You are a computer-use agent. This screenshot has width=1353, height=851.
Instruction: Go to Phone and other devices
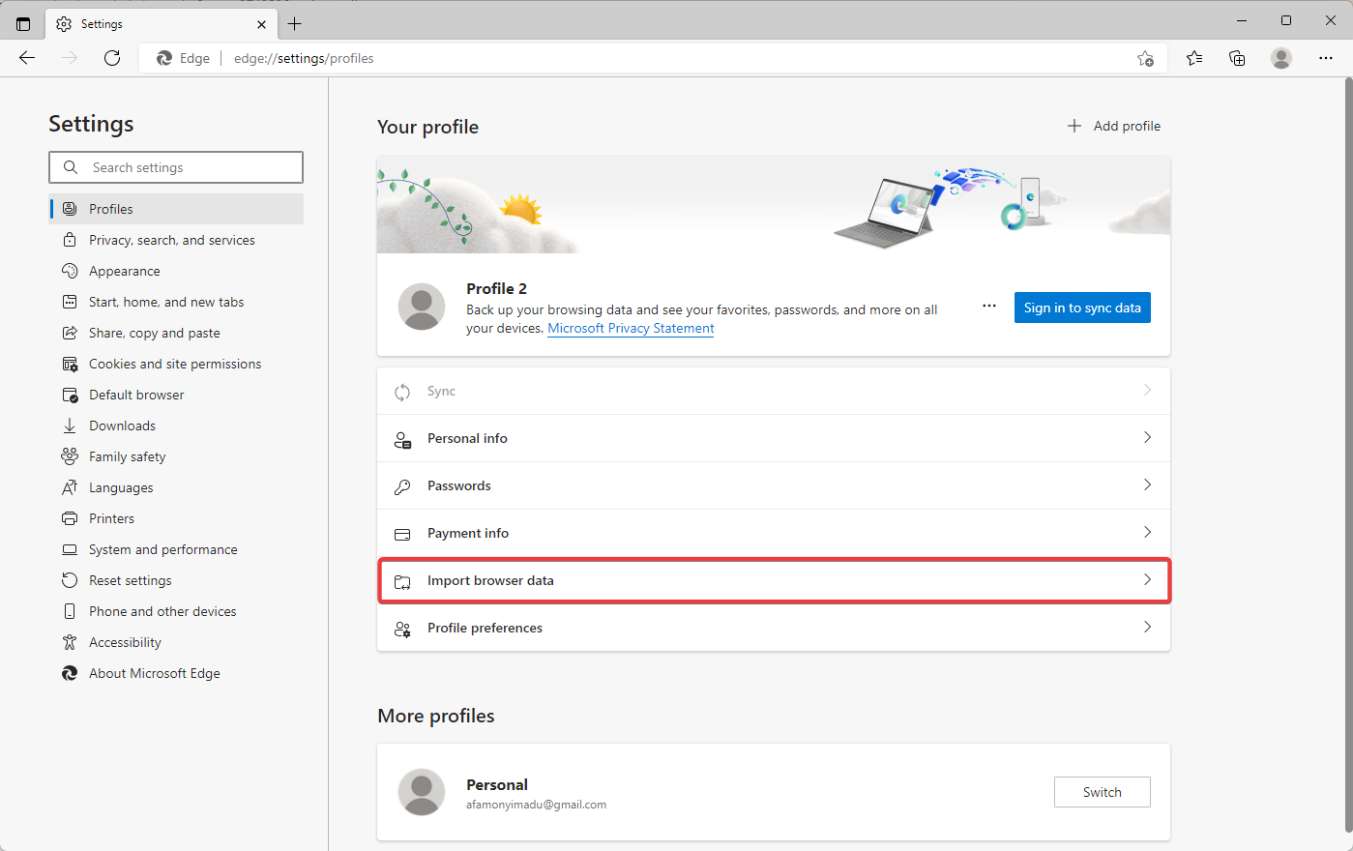click(x=176, y=611)
